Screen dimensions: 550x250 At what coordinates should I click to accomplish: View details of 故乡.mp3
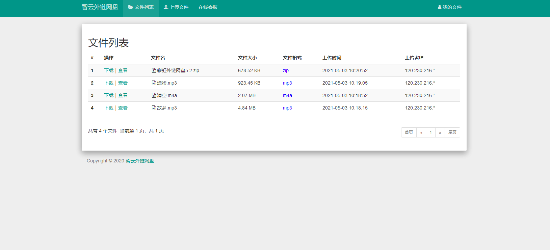click(123, 108)
